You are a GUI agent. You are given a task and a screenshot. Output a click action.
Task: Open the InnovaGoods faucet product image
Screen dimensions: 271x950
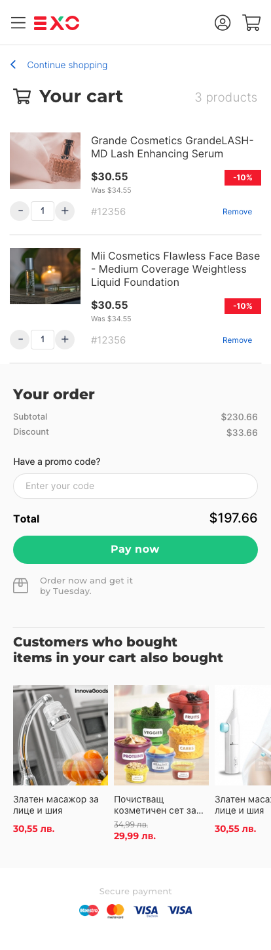(x=60, y=735)
